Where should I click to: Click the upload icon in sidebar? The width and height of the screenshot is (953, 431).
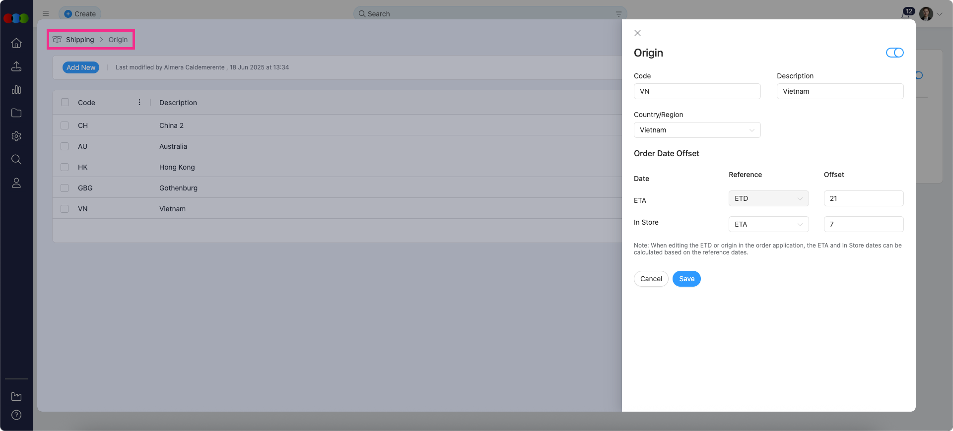16,66
